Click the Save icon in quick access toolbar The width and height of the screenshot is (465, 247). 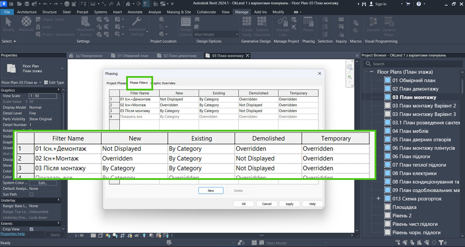pyautogui.click(x=27, y=4)
